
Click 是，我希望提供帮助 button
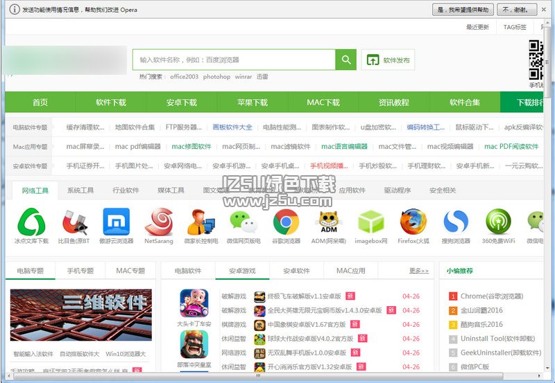point(463,10)
